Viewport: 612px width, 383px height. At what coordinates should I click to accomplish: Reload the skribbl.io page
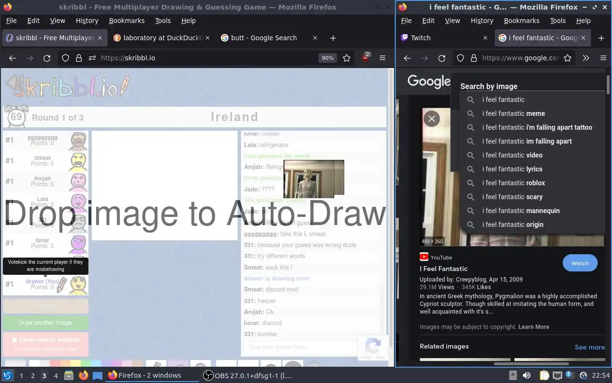click(x=47, y=58)
